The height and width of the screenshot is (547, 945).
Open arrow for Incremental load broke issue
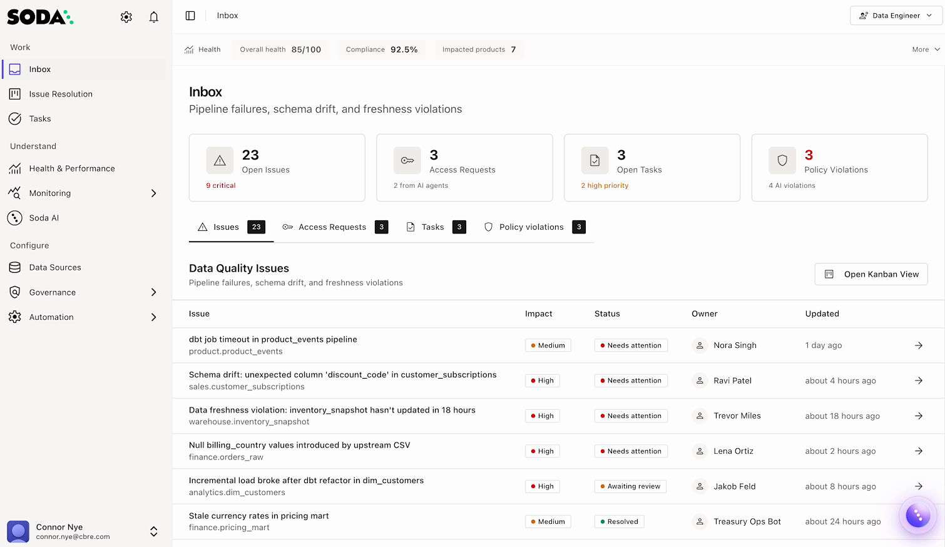pyautogui.click(x=919, y=486)
